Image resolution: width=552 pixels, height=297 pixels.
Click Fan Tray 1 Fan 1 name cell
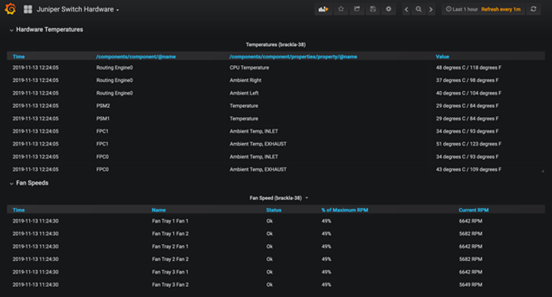click(x=170, y=221)
